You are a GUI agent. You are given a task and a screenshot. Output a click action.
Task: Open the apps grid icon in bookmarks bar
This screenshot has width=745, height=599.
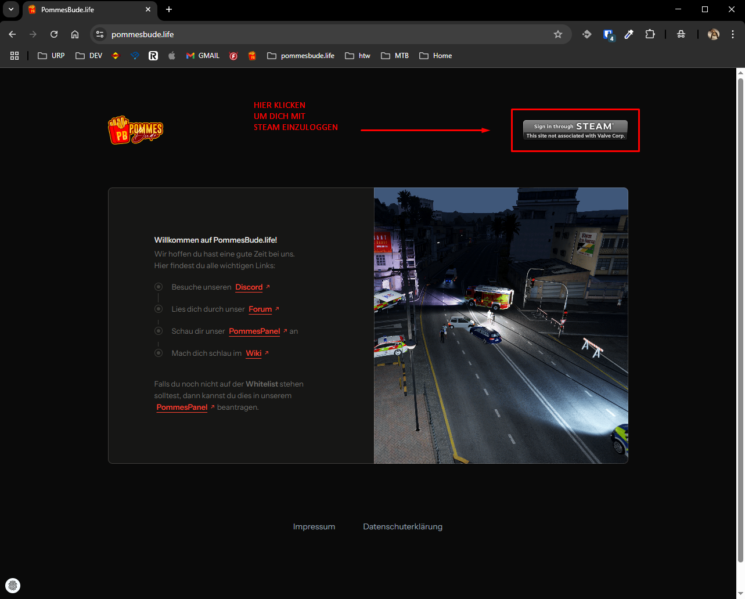[x=15, y=56]
